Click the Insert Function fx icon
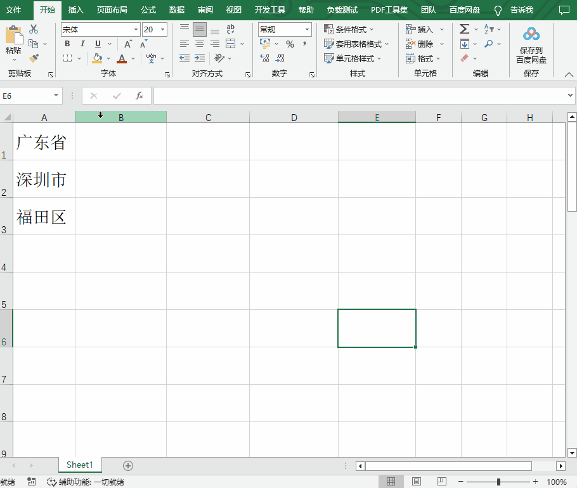Viewport: 577px width, 488px height. (x=139, y=96)
